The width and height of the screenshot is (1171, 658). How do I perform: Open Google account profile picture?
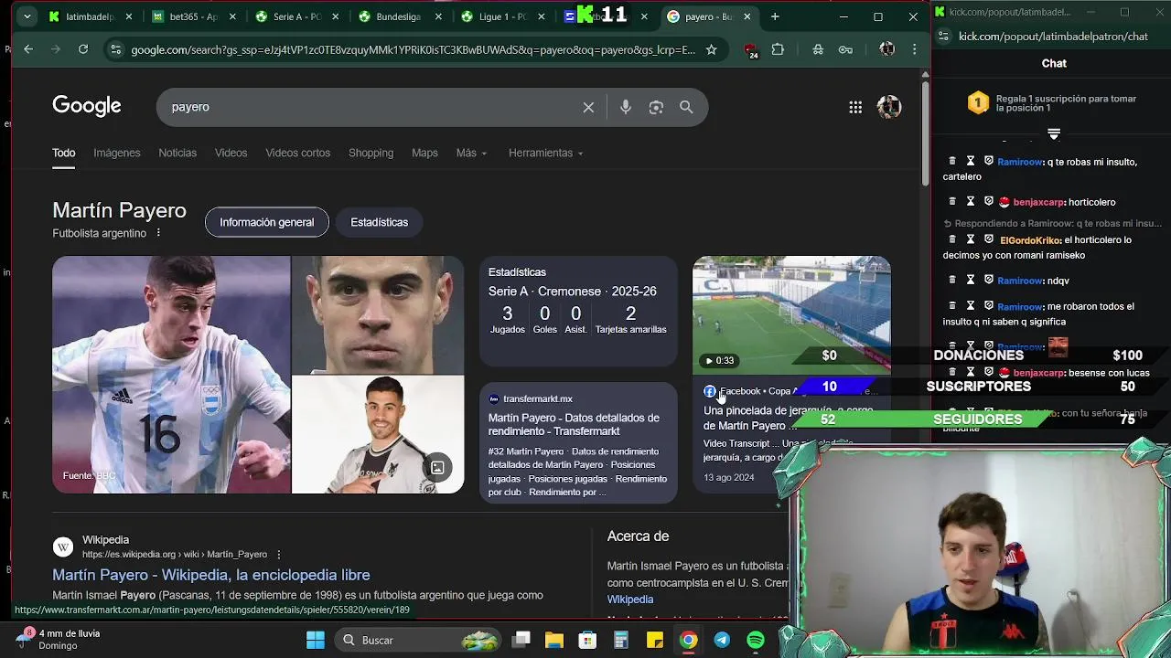point(889,107)
